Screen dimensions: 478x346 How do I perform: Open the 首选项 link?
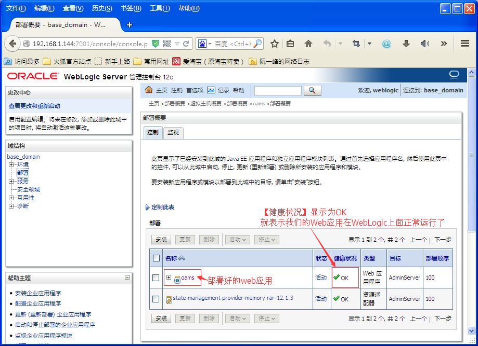click(x=195, y=90)
